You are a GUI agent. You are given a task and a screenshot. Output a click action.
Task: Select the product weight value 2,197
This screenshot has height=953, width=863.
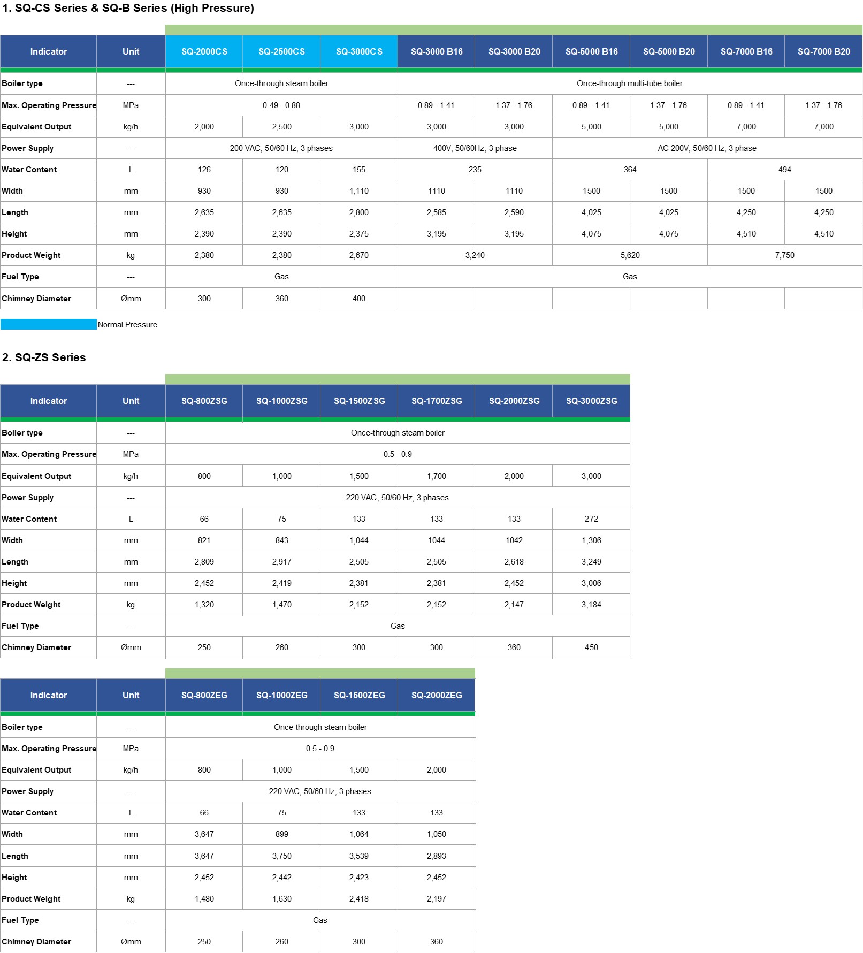pos(436,899)
